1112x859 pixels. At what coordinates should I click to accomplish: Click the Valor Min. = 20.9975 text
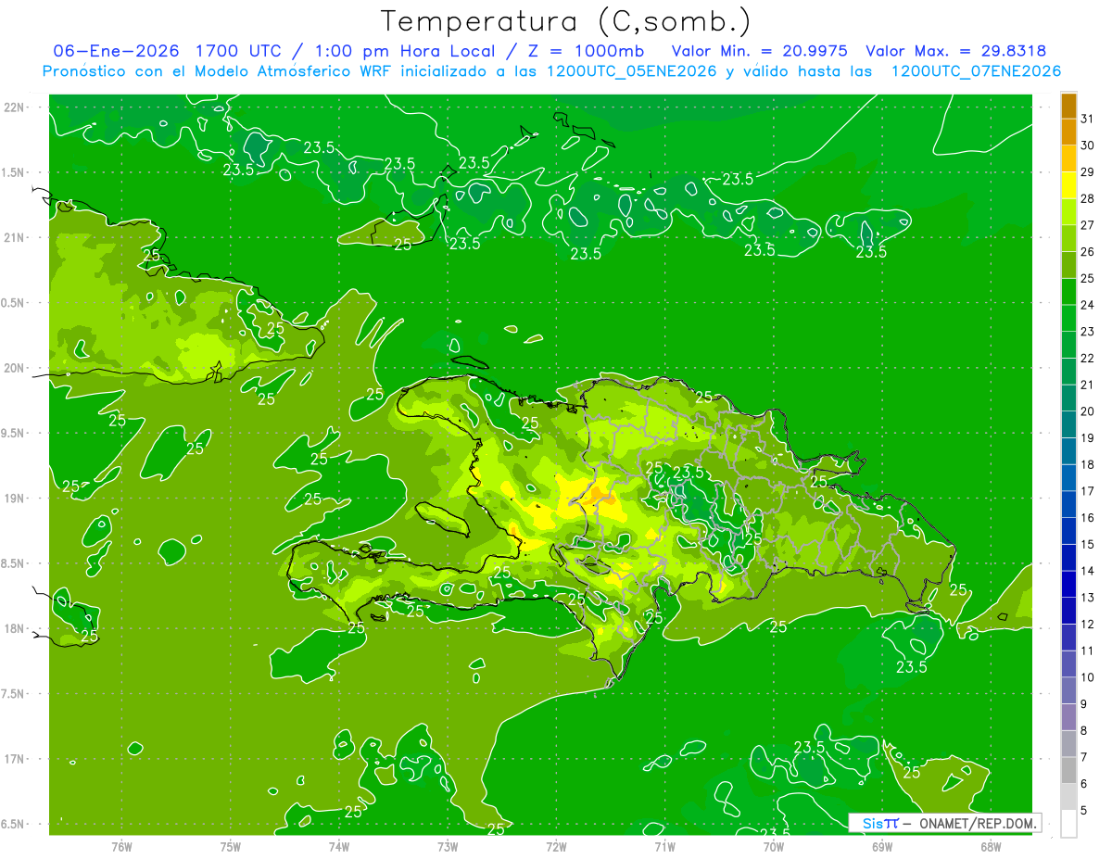(763, 51)
